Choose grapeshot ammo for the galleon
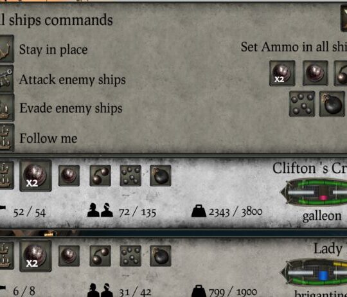 (x=130, y=175)
